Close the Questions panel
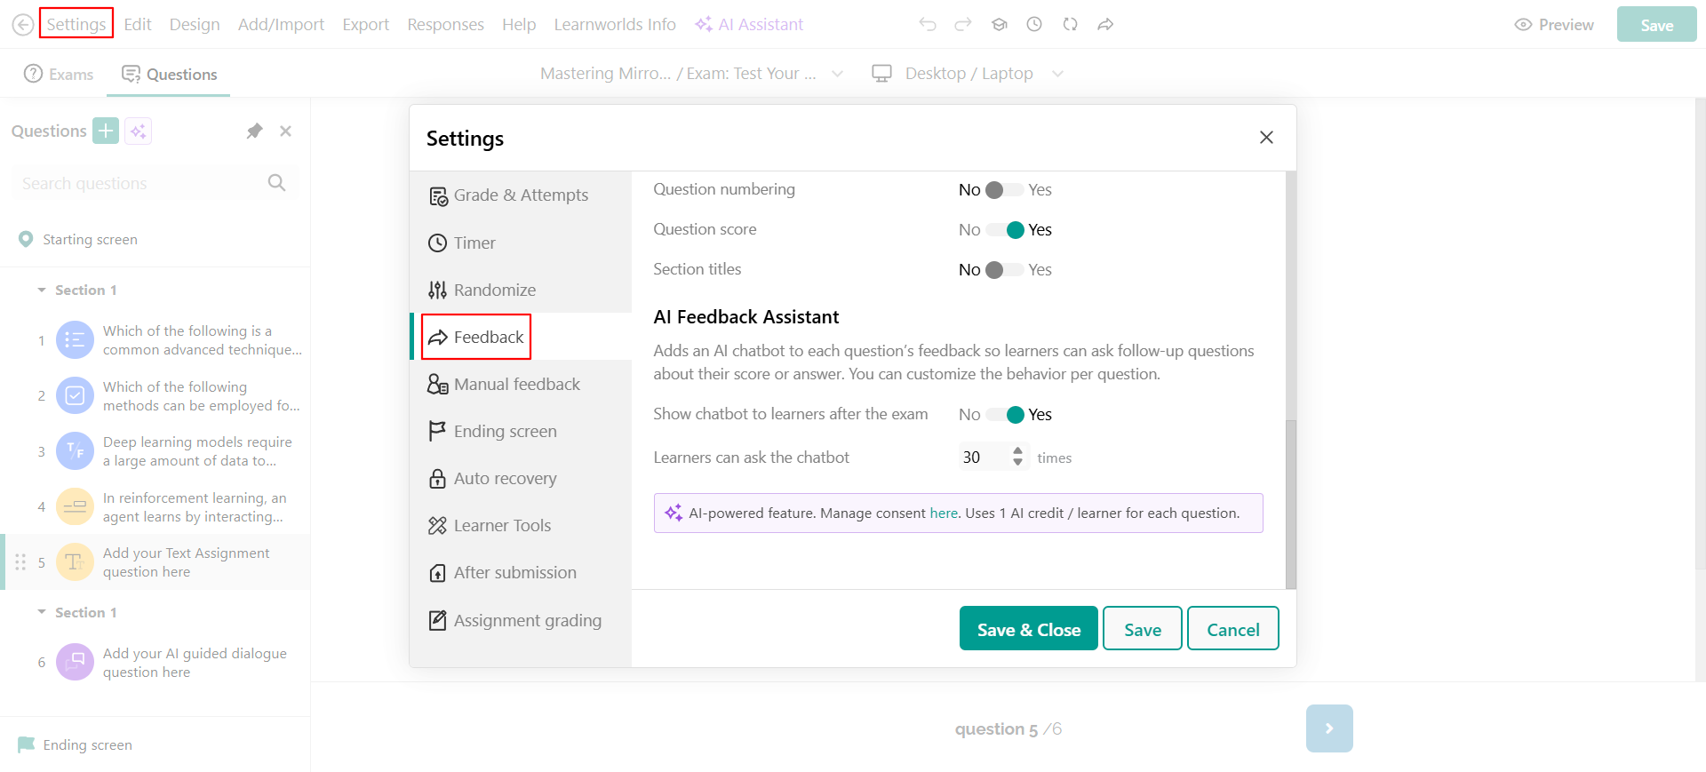1706x772 pixels. (286, 131)
